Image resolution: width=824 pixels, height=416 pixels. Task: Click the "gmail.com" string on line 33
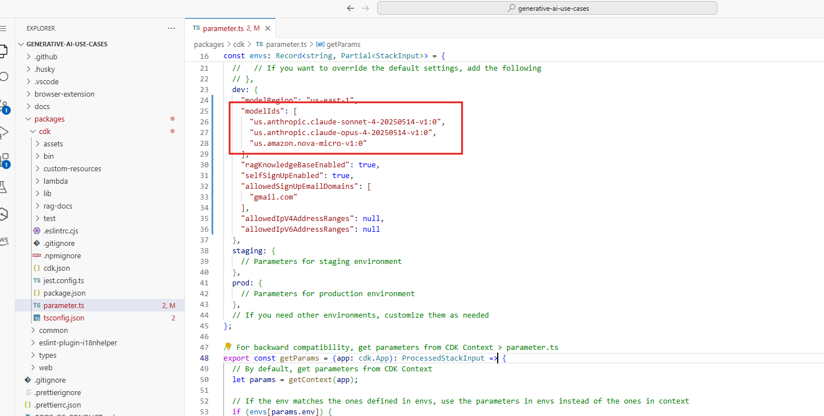[273, 197]
